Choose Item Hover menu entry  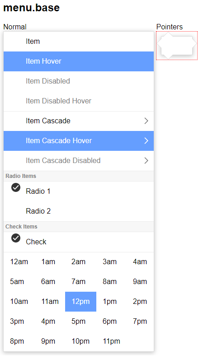tap(79, 61)
